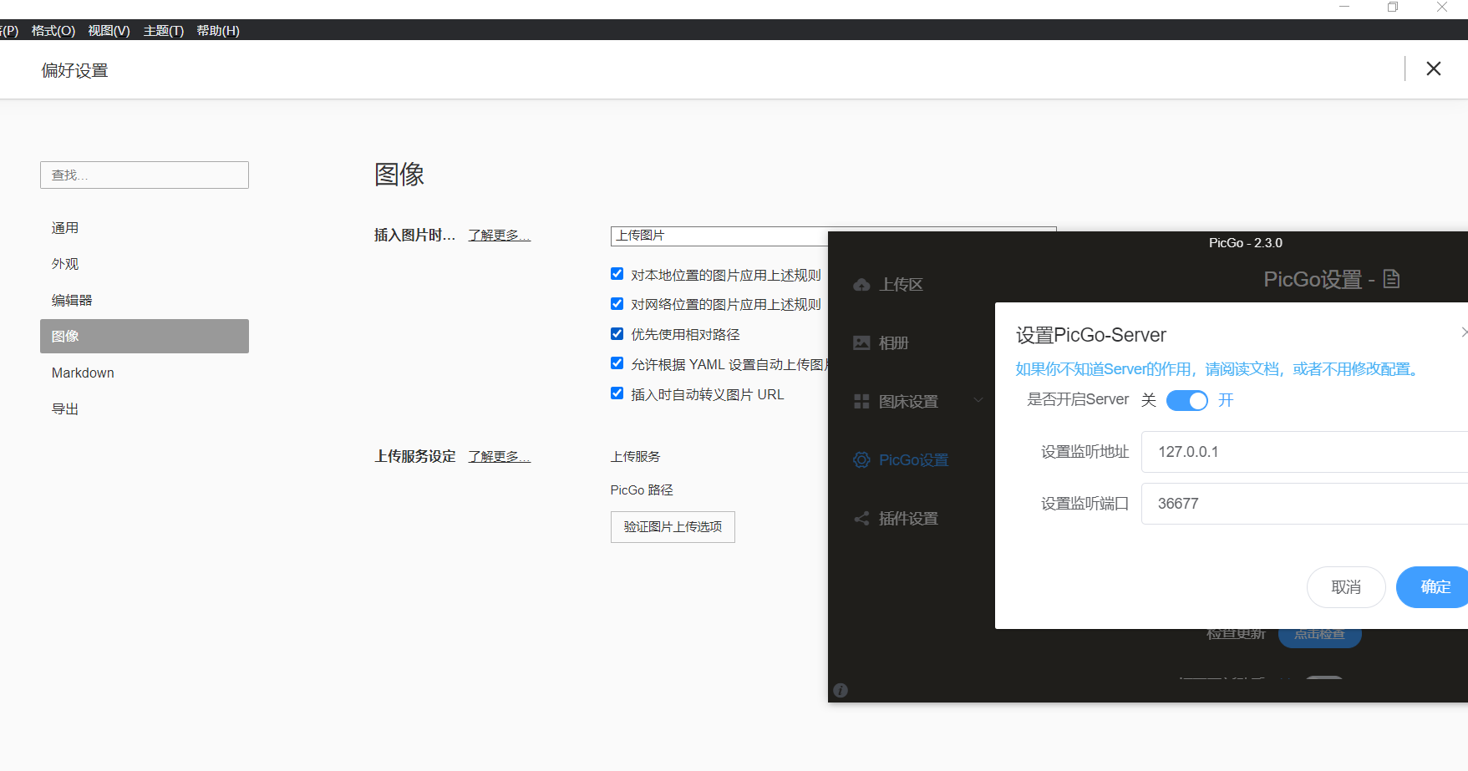
Task: Click the 设置PicGo-Server dialog title
Action: pyautogui.click(x=1091, y=335)
